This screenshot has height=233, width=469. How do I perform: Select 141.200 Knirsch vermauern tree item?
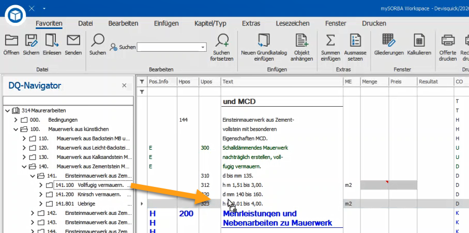pos(93,194)
